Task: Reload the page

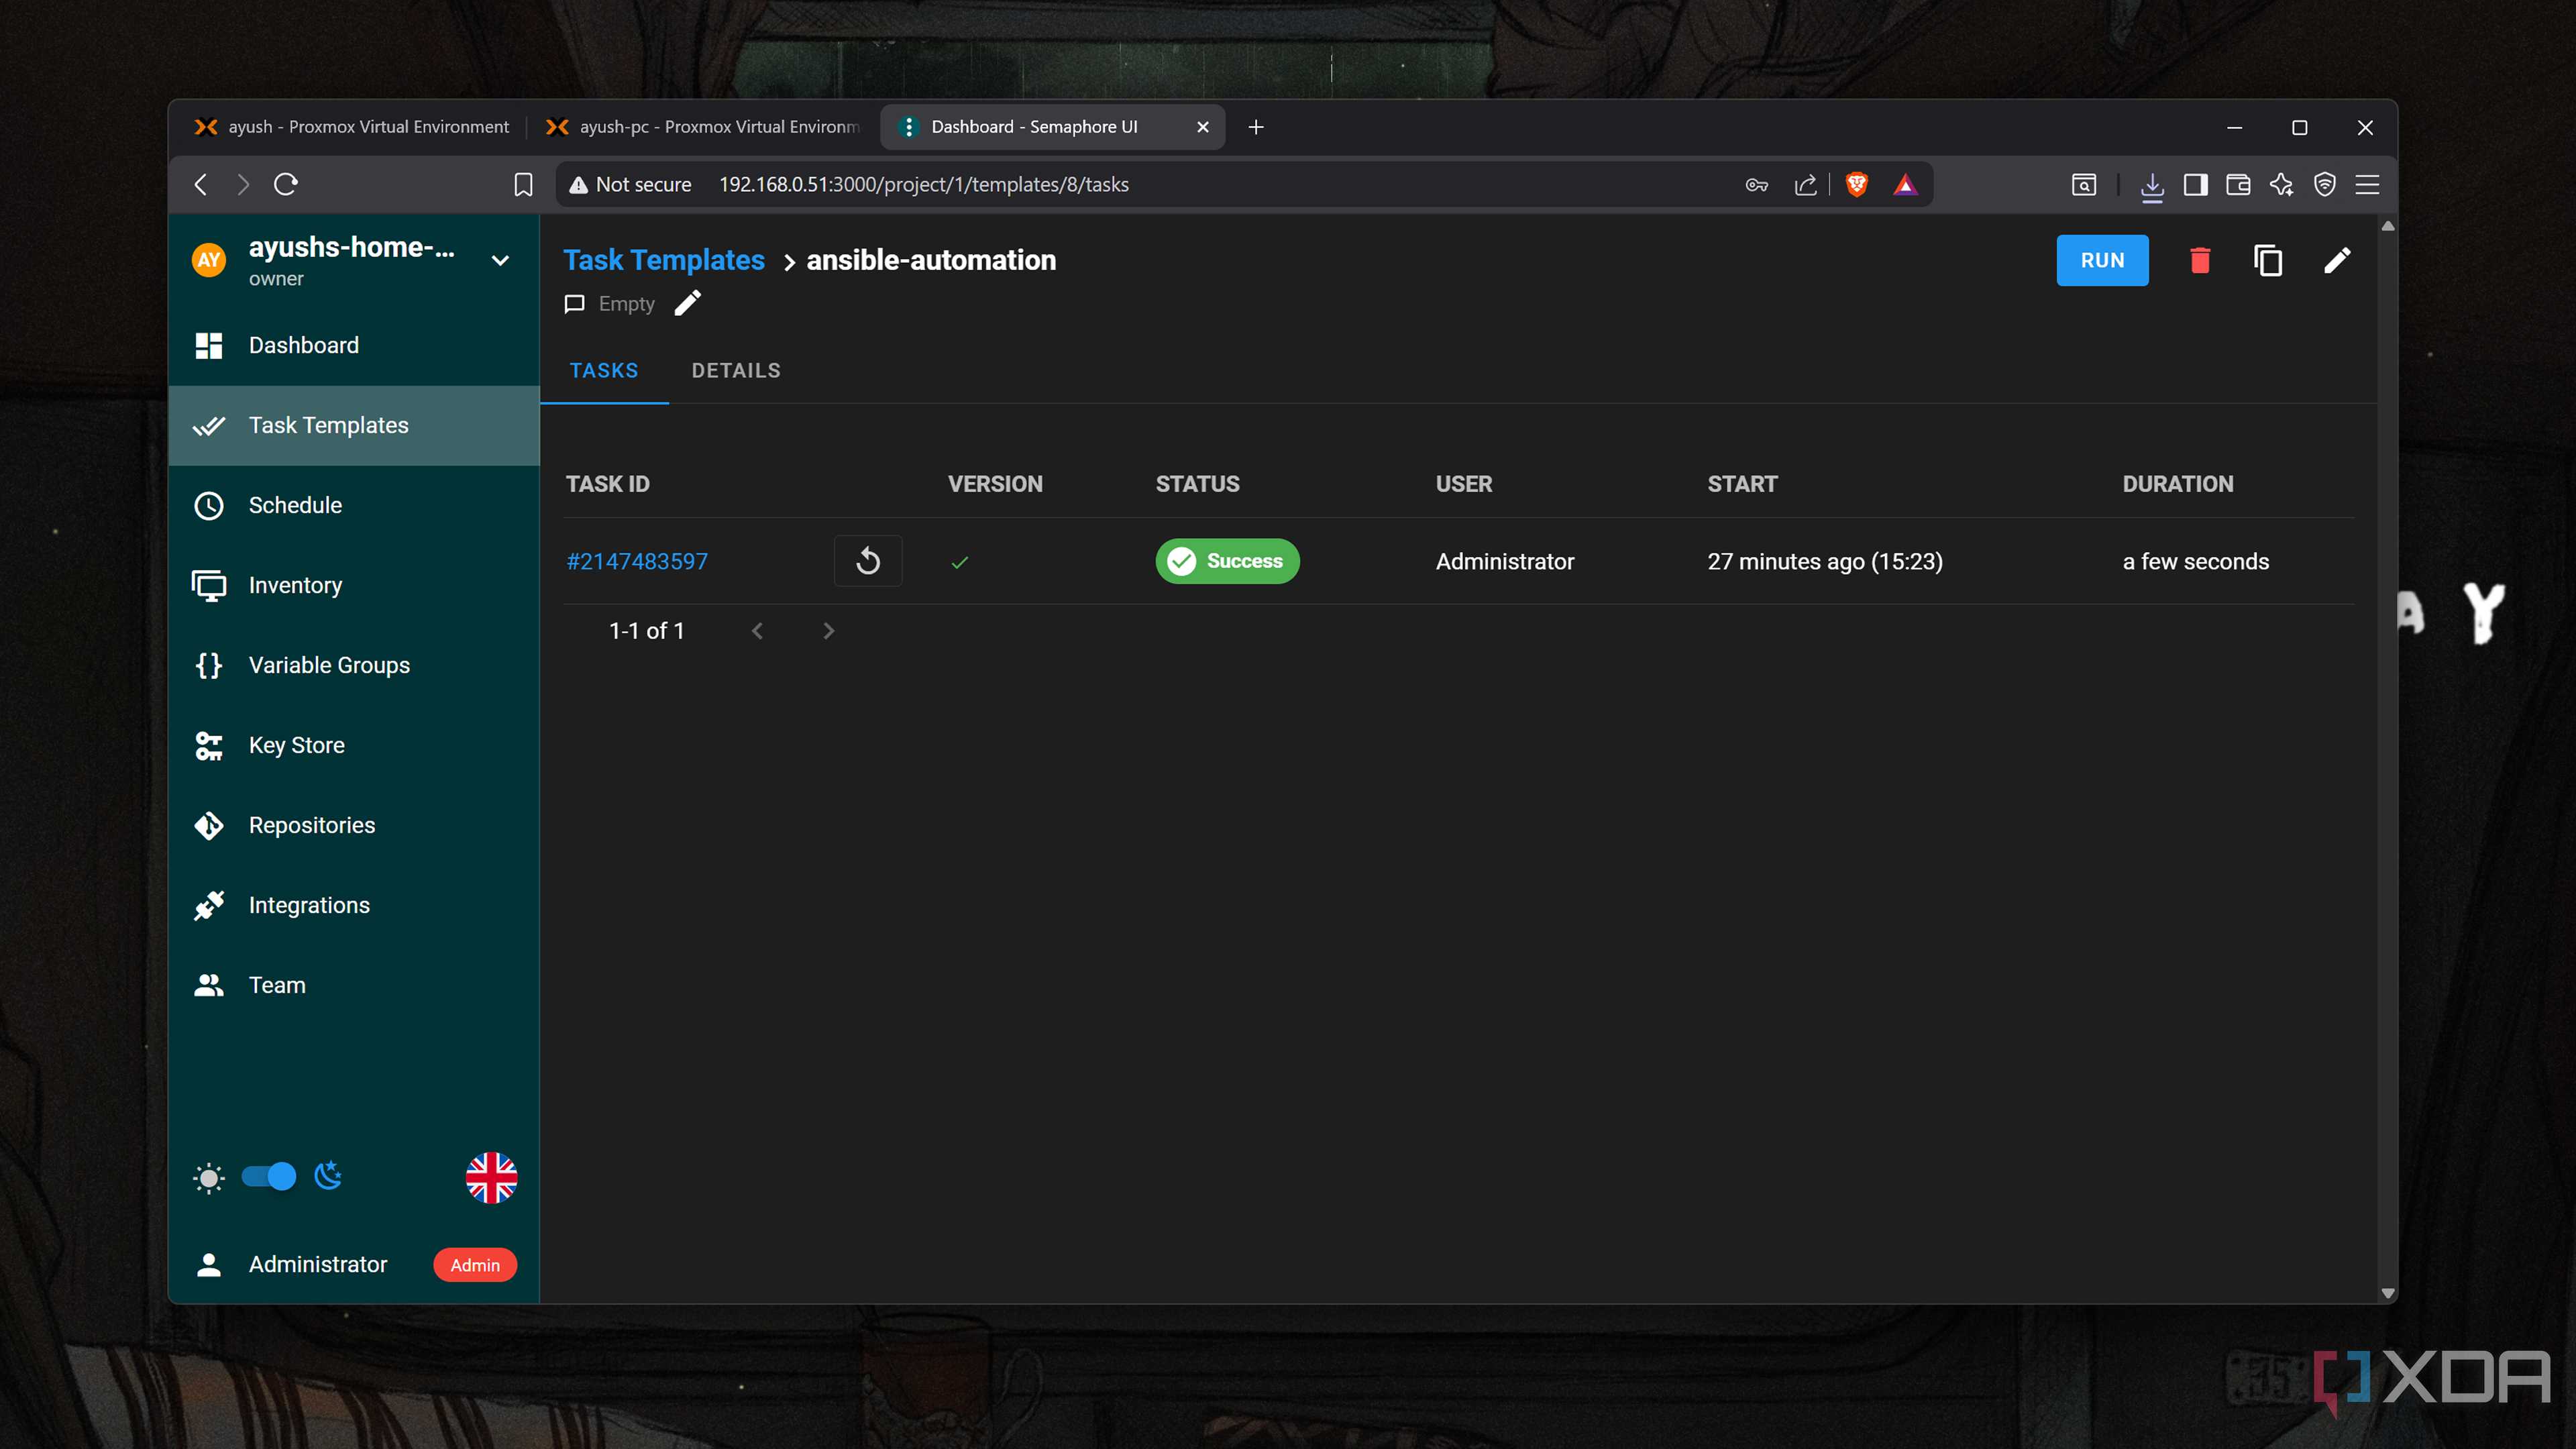Action: click(x=286, y=184)
